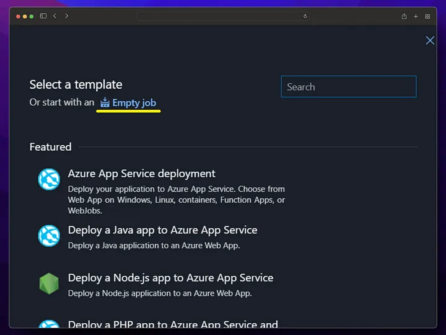Click the Select a template heading

coord(76,84)
